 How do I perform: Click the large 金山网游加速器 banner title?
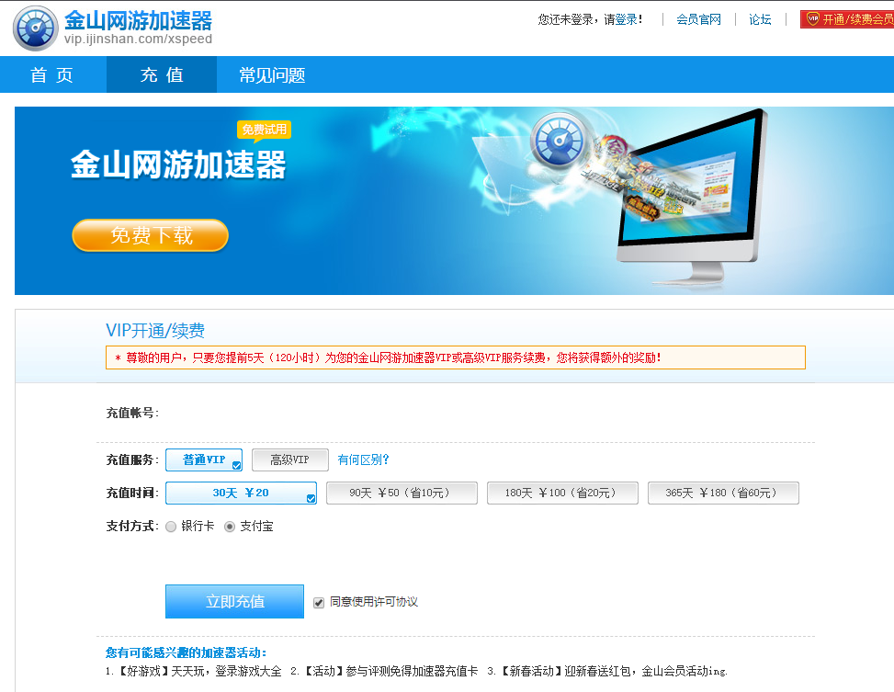tap(178, 164)
